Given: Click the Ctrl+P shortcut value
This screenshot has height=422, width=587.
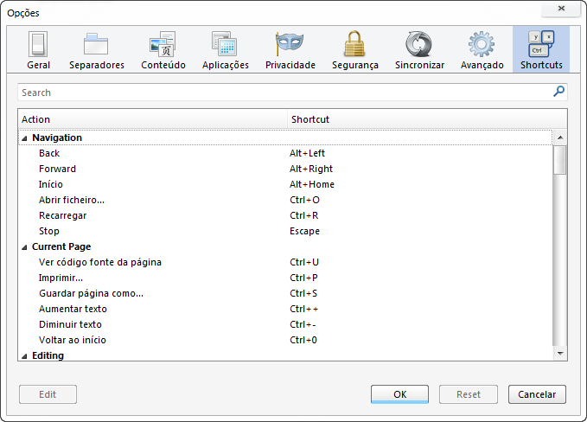Looking at the screenshot, I should pyautogui.click(x=303, y=278).
